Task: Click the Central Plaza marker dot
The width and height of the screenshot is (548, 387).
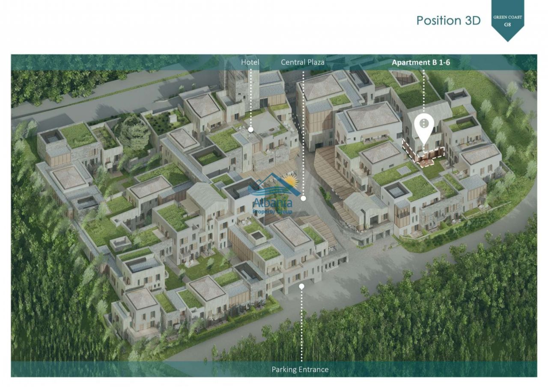Action: tap(303, 198)
